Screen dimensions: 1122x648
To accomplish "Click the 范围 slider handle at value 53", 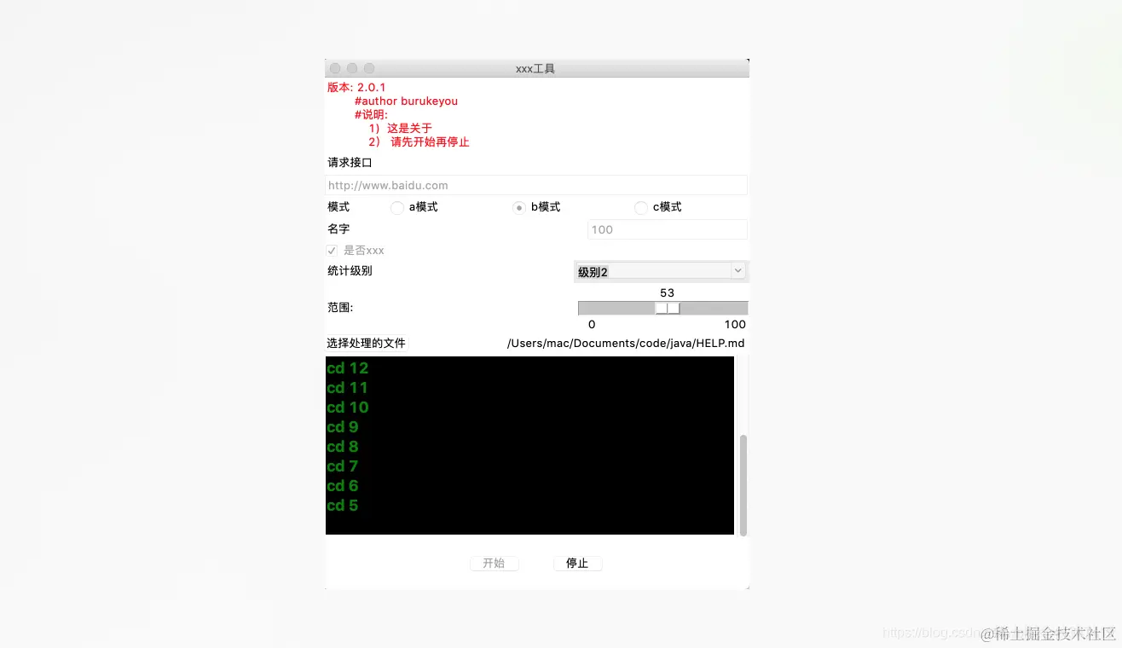I will point(666,308).
